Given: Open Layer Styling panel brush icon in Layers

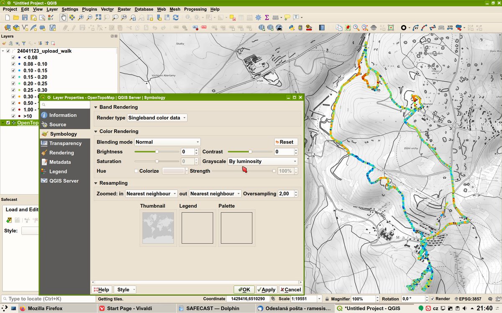Looking at the screenshot, I should (4, 43).
